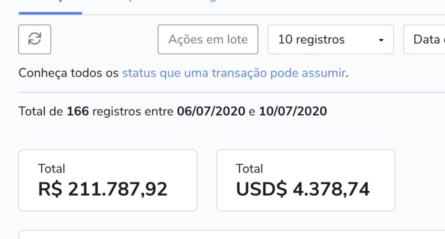445x239 pixels.
Task: Click the caret arrow beside 10 registros
Action: point(381,40)
